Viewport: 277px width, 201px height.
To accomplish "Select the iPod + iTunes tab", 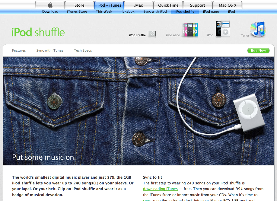I will [109, 5].
